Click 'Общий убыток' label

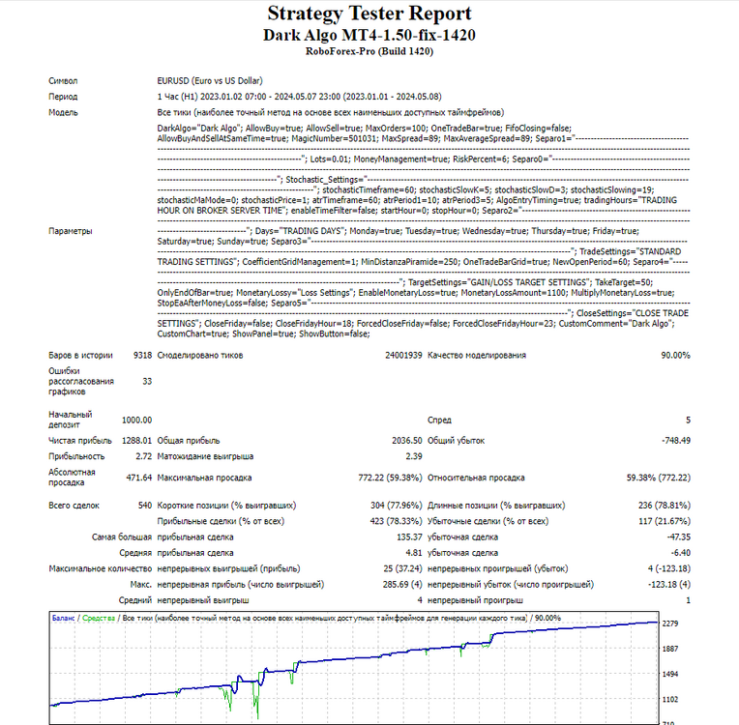tap(456, 441)
